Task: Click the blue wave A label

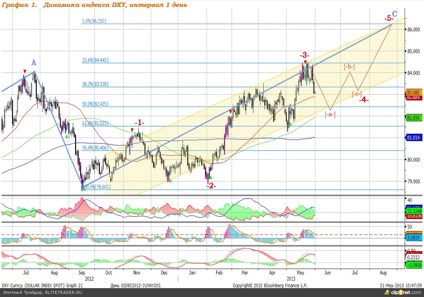Action: tap(34, 62)
